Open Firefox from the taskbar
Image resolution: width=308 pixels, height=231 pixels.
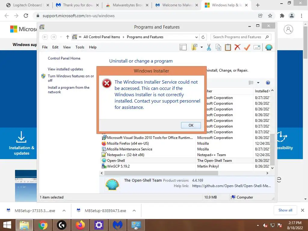[x=80, y=225]
